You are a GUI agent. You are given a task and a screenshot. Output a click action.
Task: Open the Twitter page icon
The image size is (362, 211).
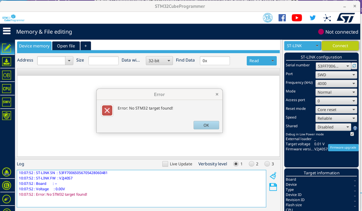[313, 18]
